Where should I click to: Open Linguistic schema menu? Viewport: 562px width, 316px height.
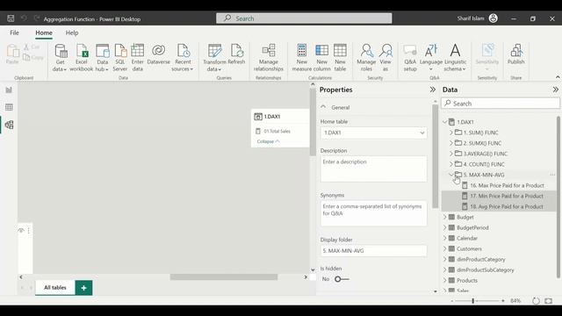pos(455,58)
